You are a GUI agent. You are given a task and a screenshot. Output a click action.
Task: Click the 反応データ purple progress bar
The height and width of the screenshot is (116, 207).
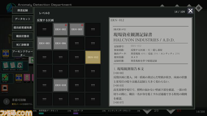[90, 113]
